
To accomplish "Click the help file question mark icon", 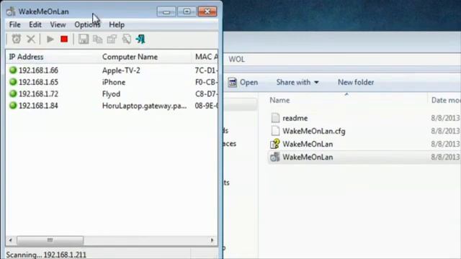I will [275, 144].
